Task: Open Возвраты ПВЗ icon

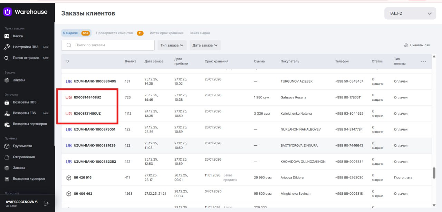Action: pos(7,102)
